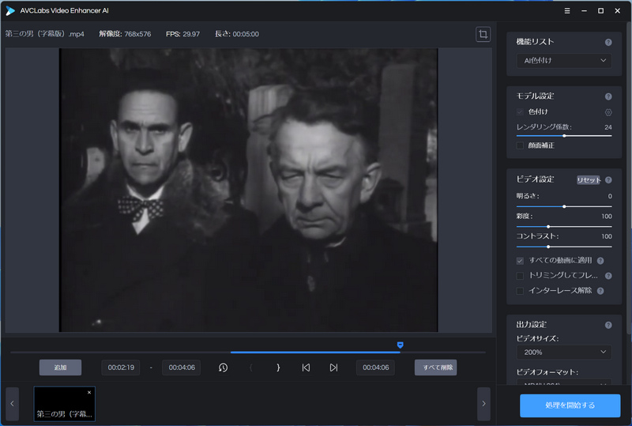Viewport: 632px width, 426px height.
Task: Click the リセット button
Action: (589, 180)
